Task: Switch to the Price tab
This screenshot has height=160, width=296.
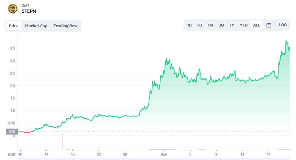Action: [x=14, y=26]
